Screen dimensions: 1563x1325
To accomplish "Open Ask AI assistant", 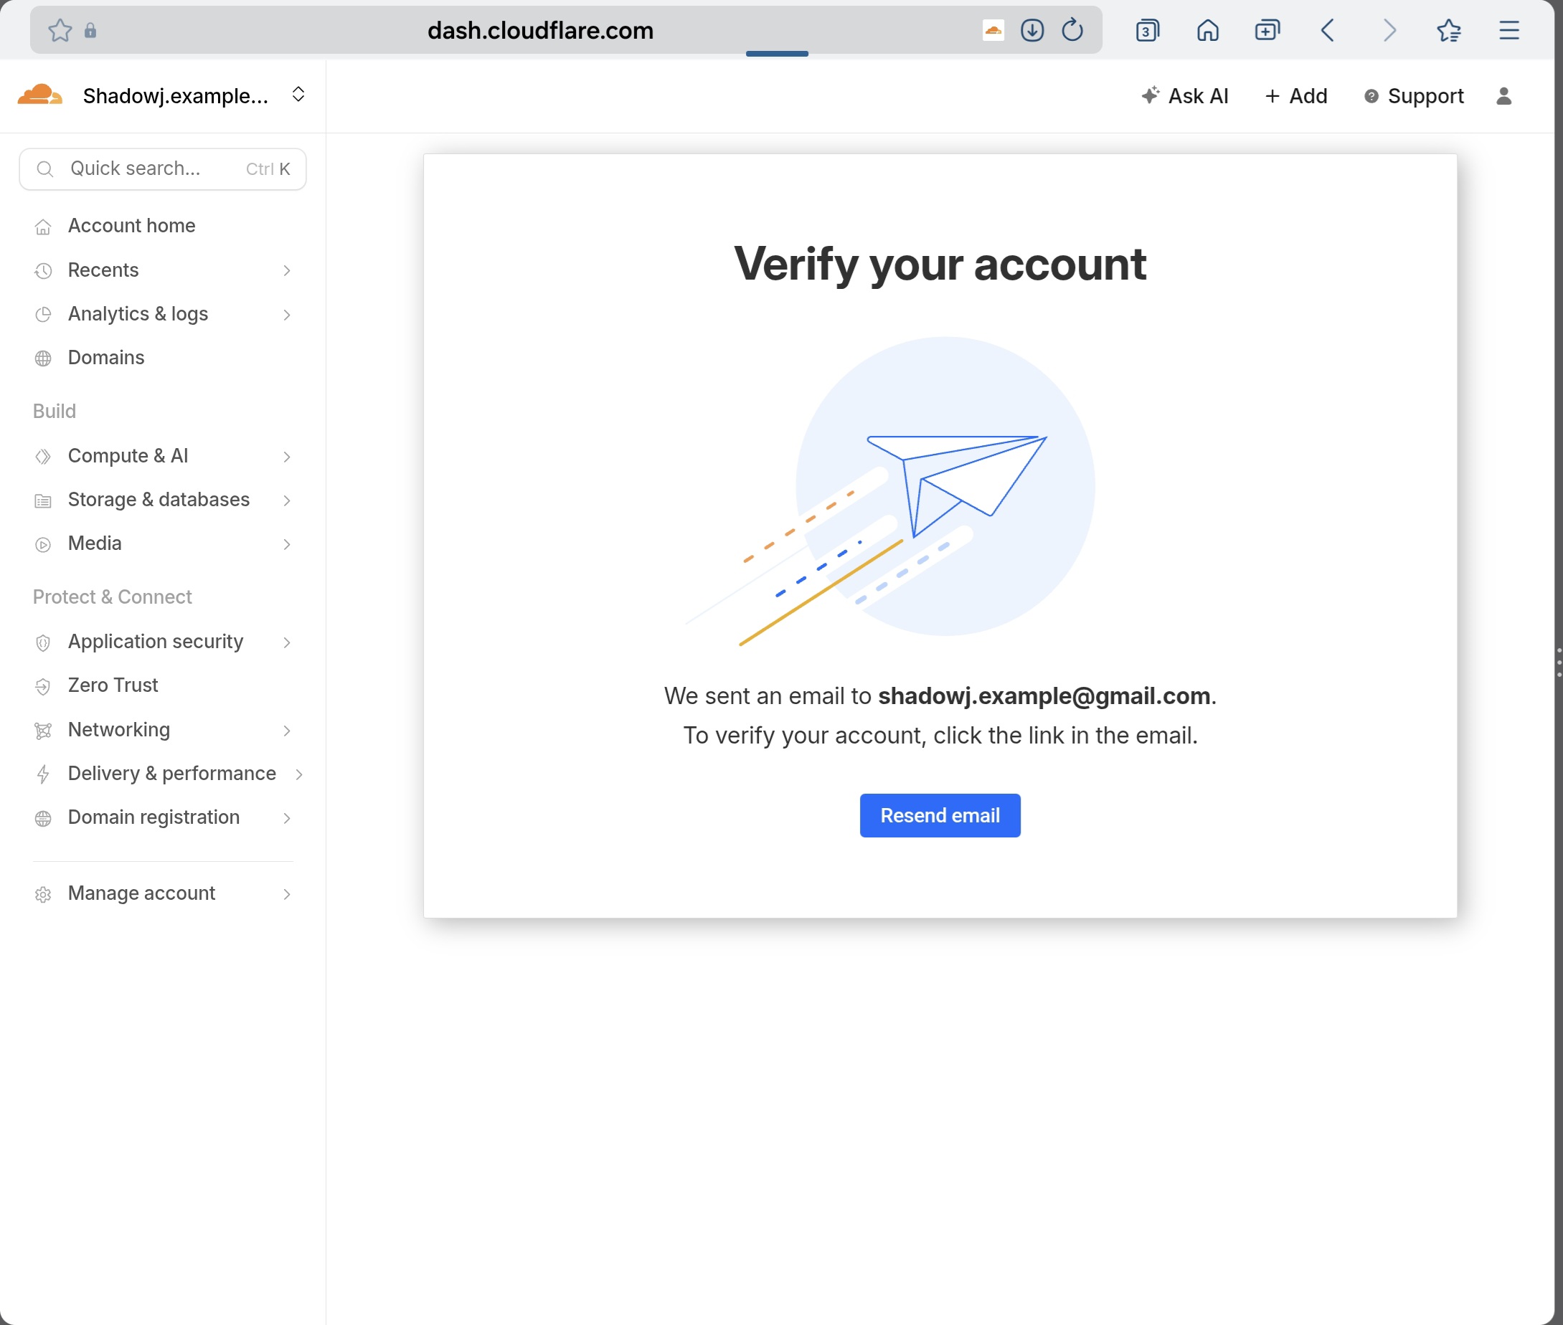I will pyautogui.click(x=1185, y=96).
